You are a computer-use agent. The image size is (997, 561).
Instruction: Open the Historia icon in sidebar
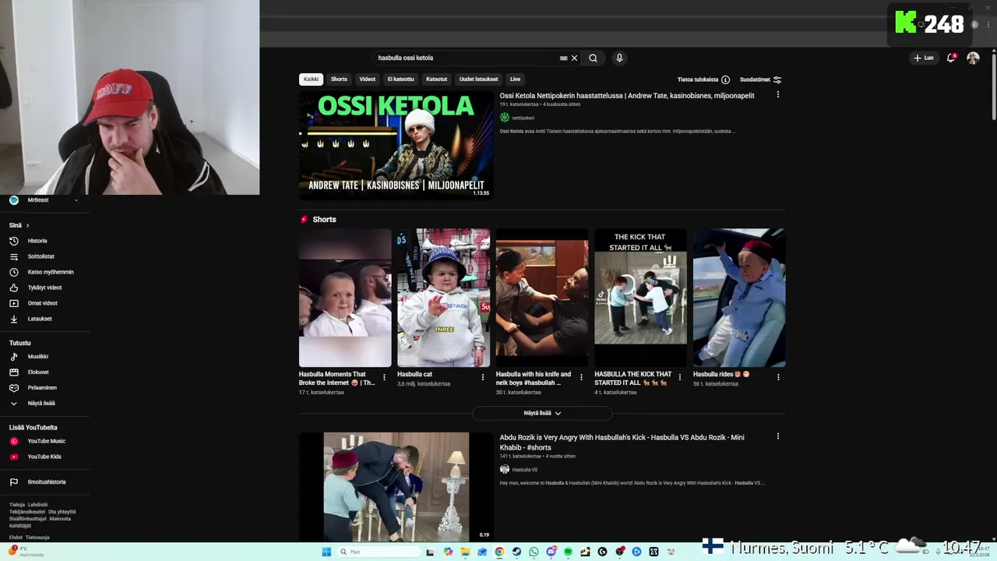click(x=13, y=241)
